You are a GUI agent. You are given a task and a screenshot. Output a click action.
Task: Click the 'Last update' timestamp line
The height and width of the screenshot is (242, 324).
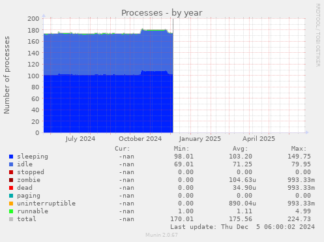(x=243, y=227)
